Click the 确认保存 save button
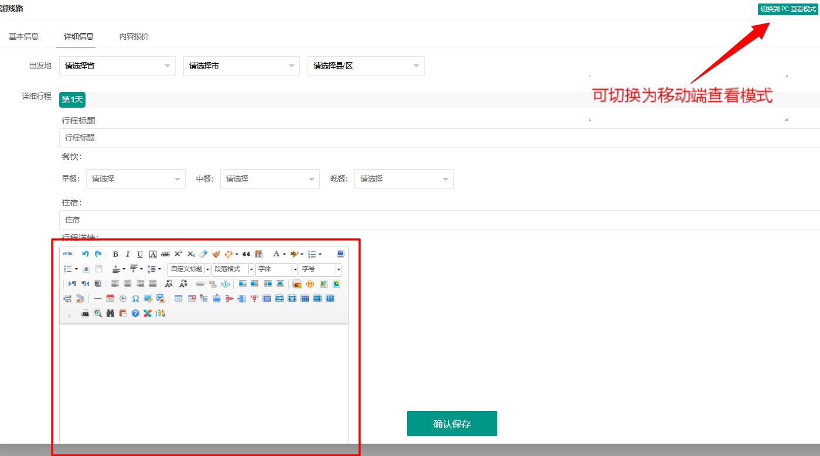Image resolution: width=820 pixels, height=456 pixels. [452, 423]
